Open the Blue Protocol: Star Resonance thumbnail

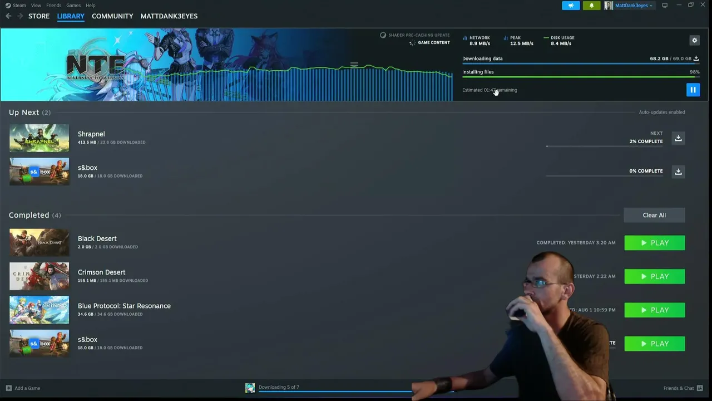pos(39,310)
